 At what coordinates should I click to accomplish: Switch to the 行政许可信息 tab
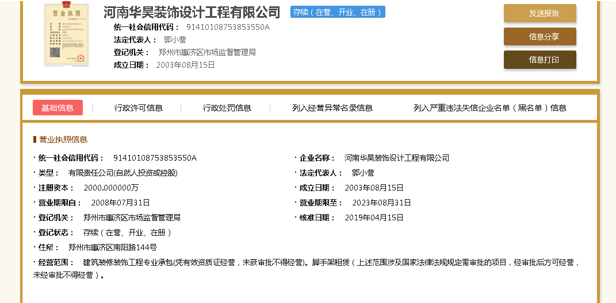point(138,108)
